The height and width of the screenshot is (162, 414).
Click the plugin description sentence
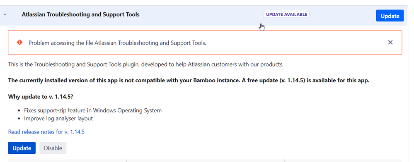click(146, 64)
